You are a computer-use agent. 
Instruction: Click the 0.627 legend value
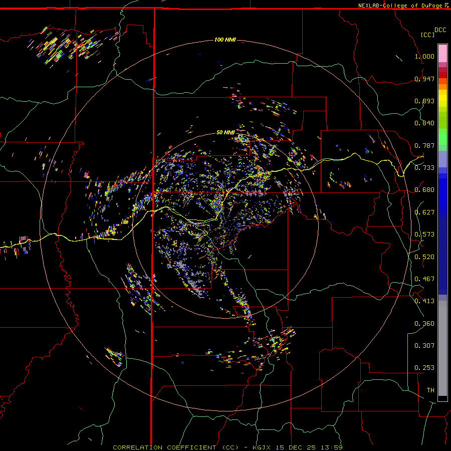coord(424,212)
